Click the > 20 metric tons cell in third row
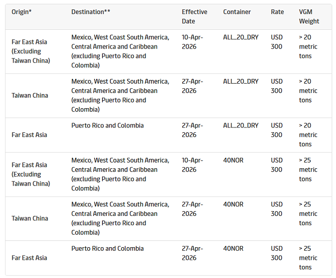The image size is (336, 278). (x=308, y=135)
